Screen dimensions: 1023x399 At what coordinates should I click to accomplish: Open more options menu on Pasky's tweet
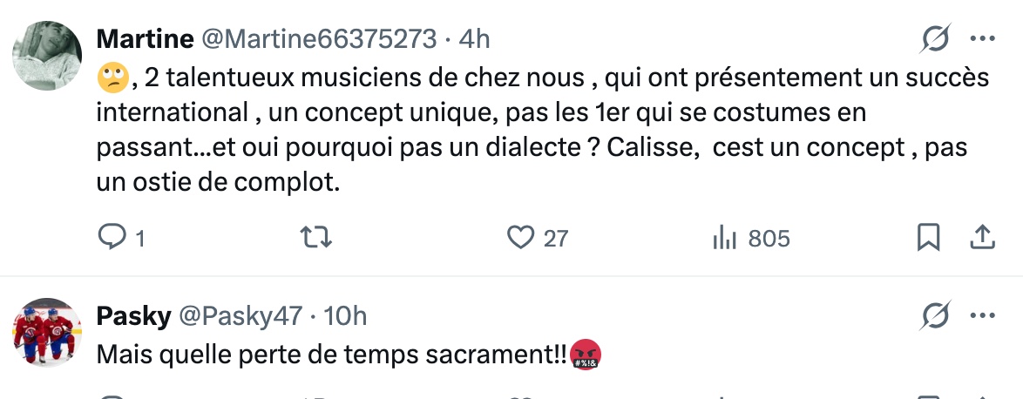[x=983, y=316]
